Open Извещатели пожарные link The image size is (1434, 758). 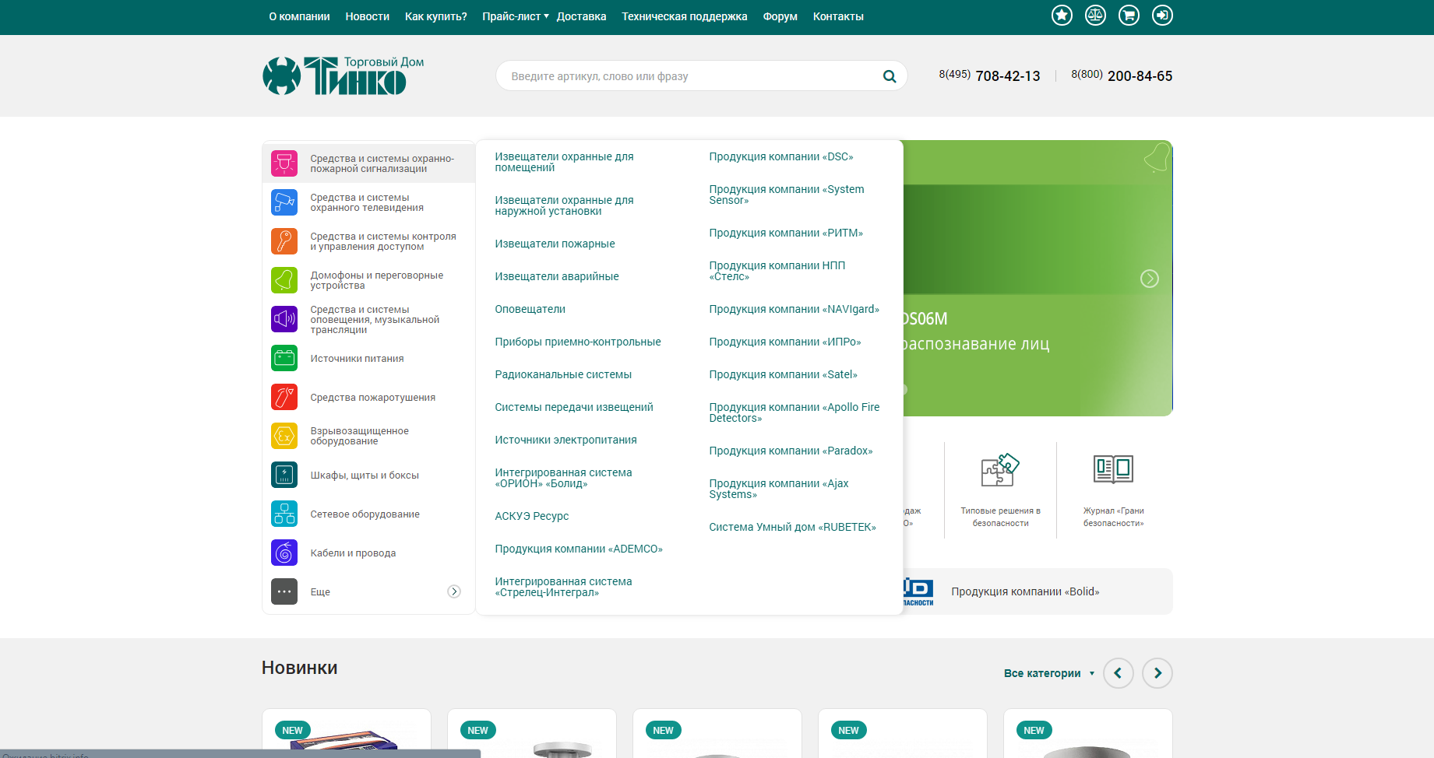555,244
